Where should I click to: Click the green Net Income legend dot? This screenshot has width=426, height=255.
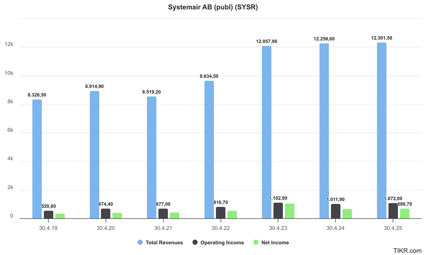tap(256, 242)
